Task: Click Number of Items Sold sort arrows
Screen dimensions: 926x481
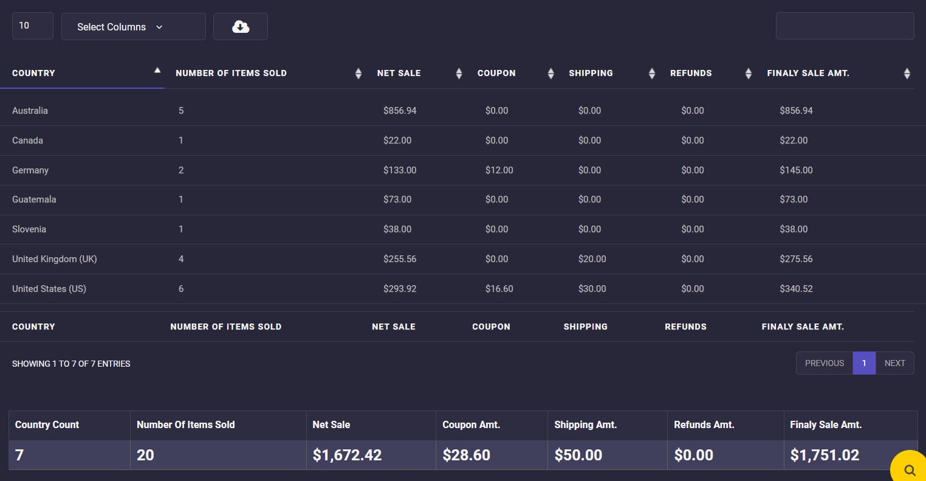Action: (358, 74)
